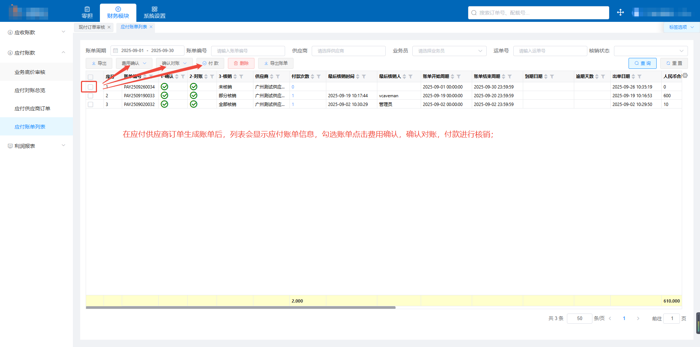The width and height of the screenshot is (700, 347).
Task: Toggle the select-all header checkbox
Action: (x=90, y=77)
